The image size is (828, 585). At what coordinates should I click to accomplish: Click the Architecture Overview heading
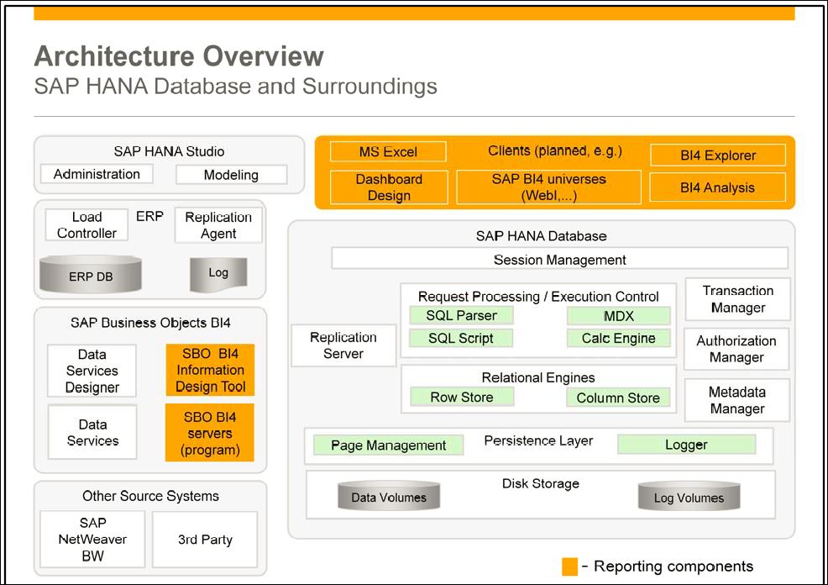point(179,56)
